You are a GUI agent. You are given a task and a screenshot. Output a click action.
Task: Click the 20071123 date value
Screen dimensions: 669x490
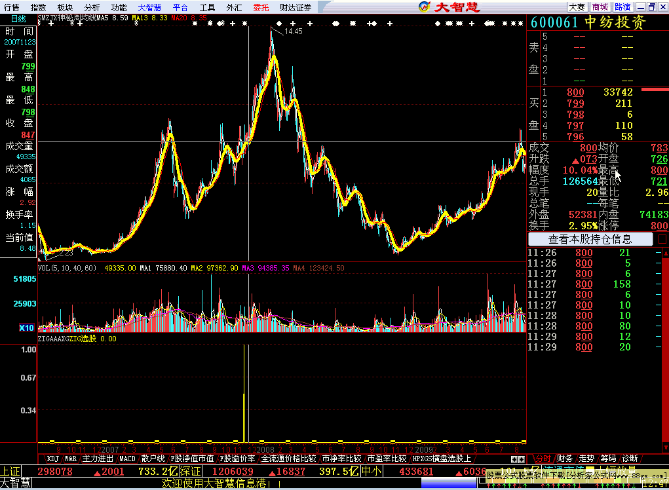20,42
